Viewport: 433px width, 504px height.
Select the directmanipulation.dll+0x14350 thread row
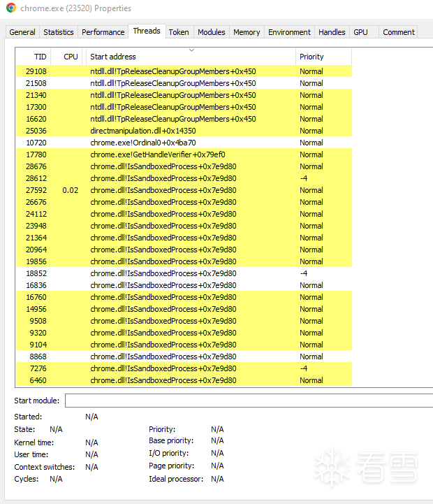(x=184, y=131)
